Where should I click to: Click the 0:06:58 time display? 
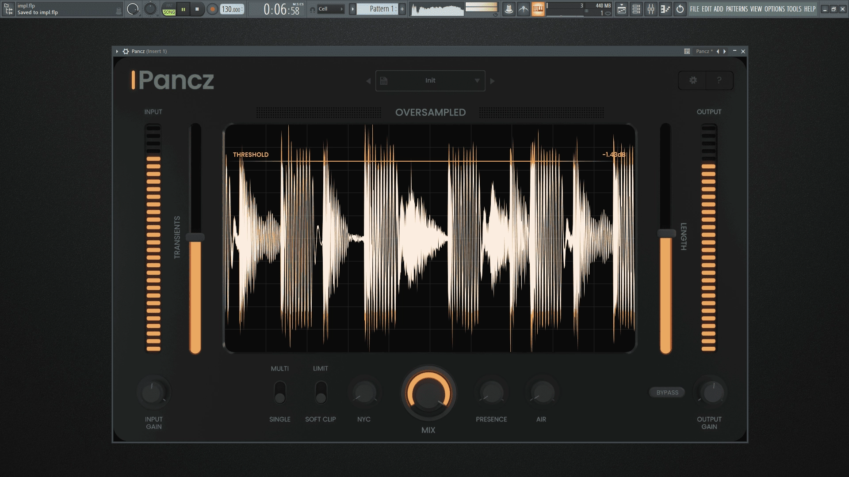pyautogui.click(x=282, y=9)
